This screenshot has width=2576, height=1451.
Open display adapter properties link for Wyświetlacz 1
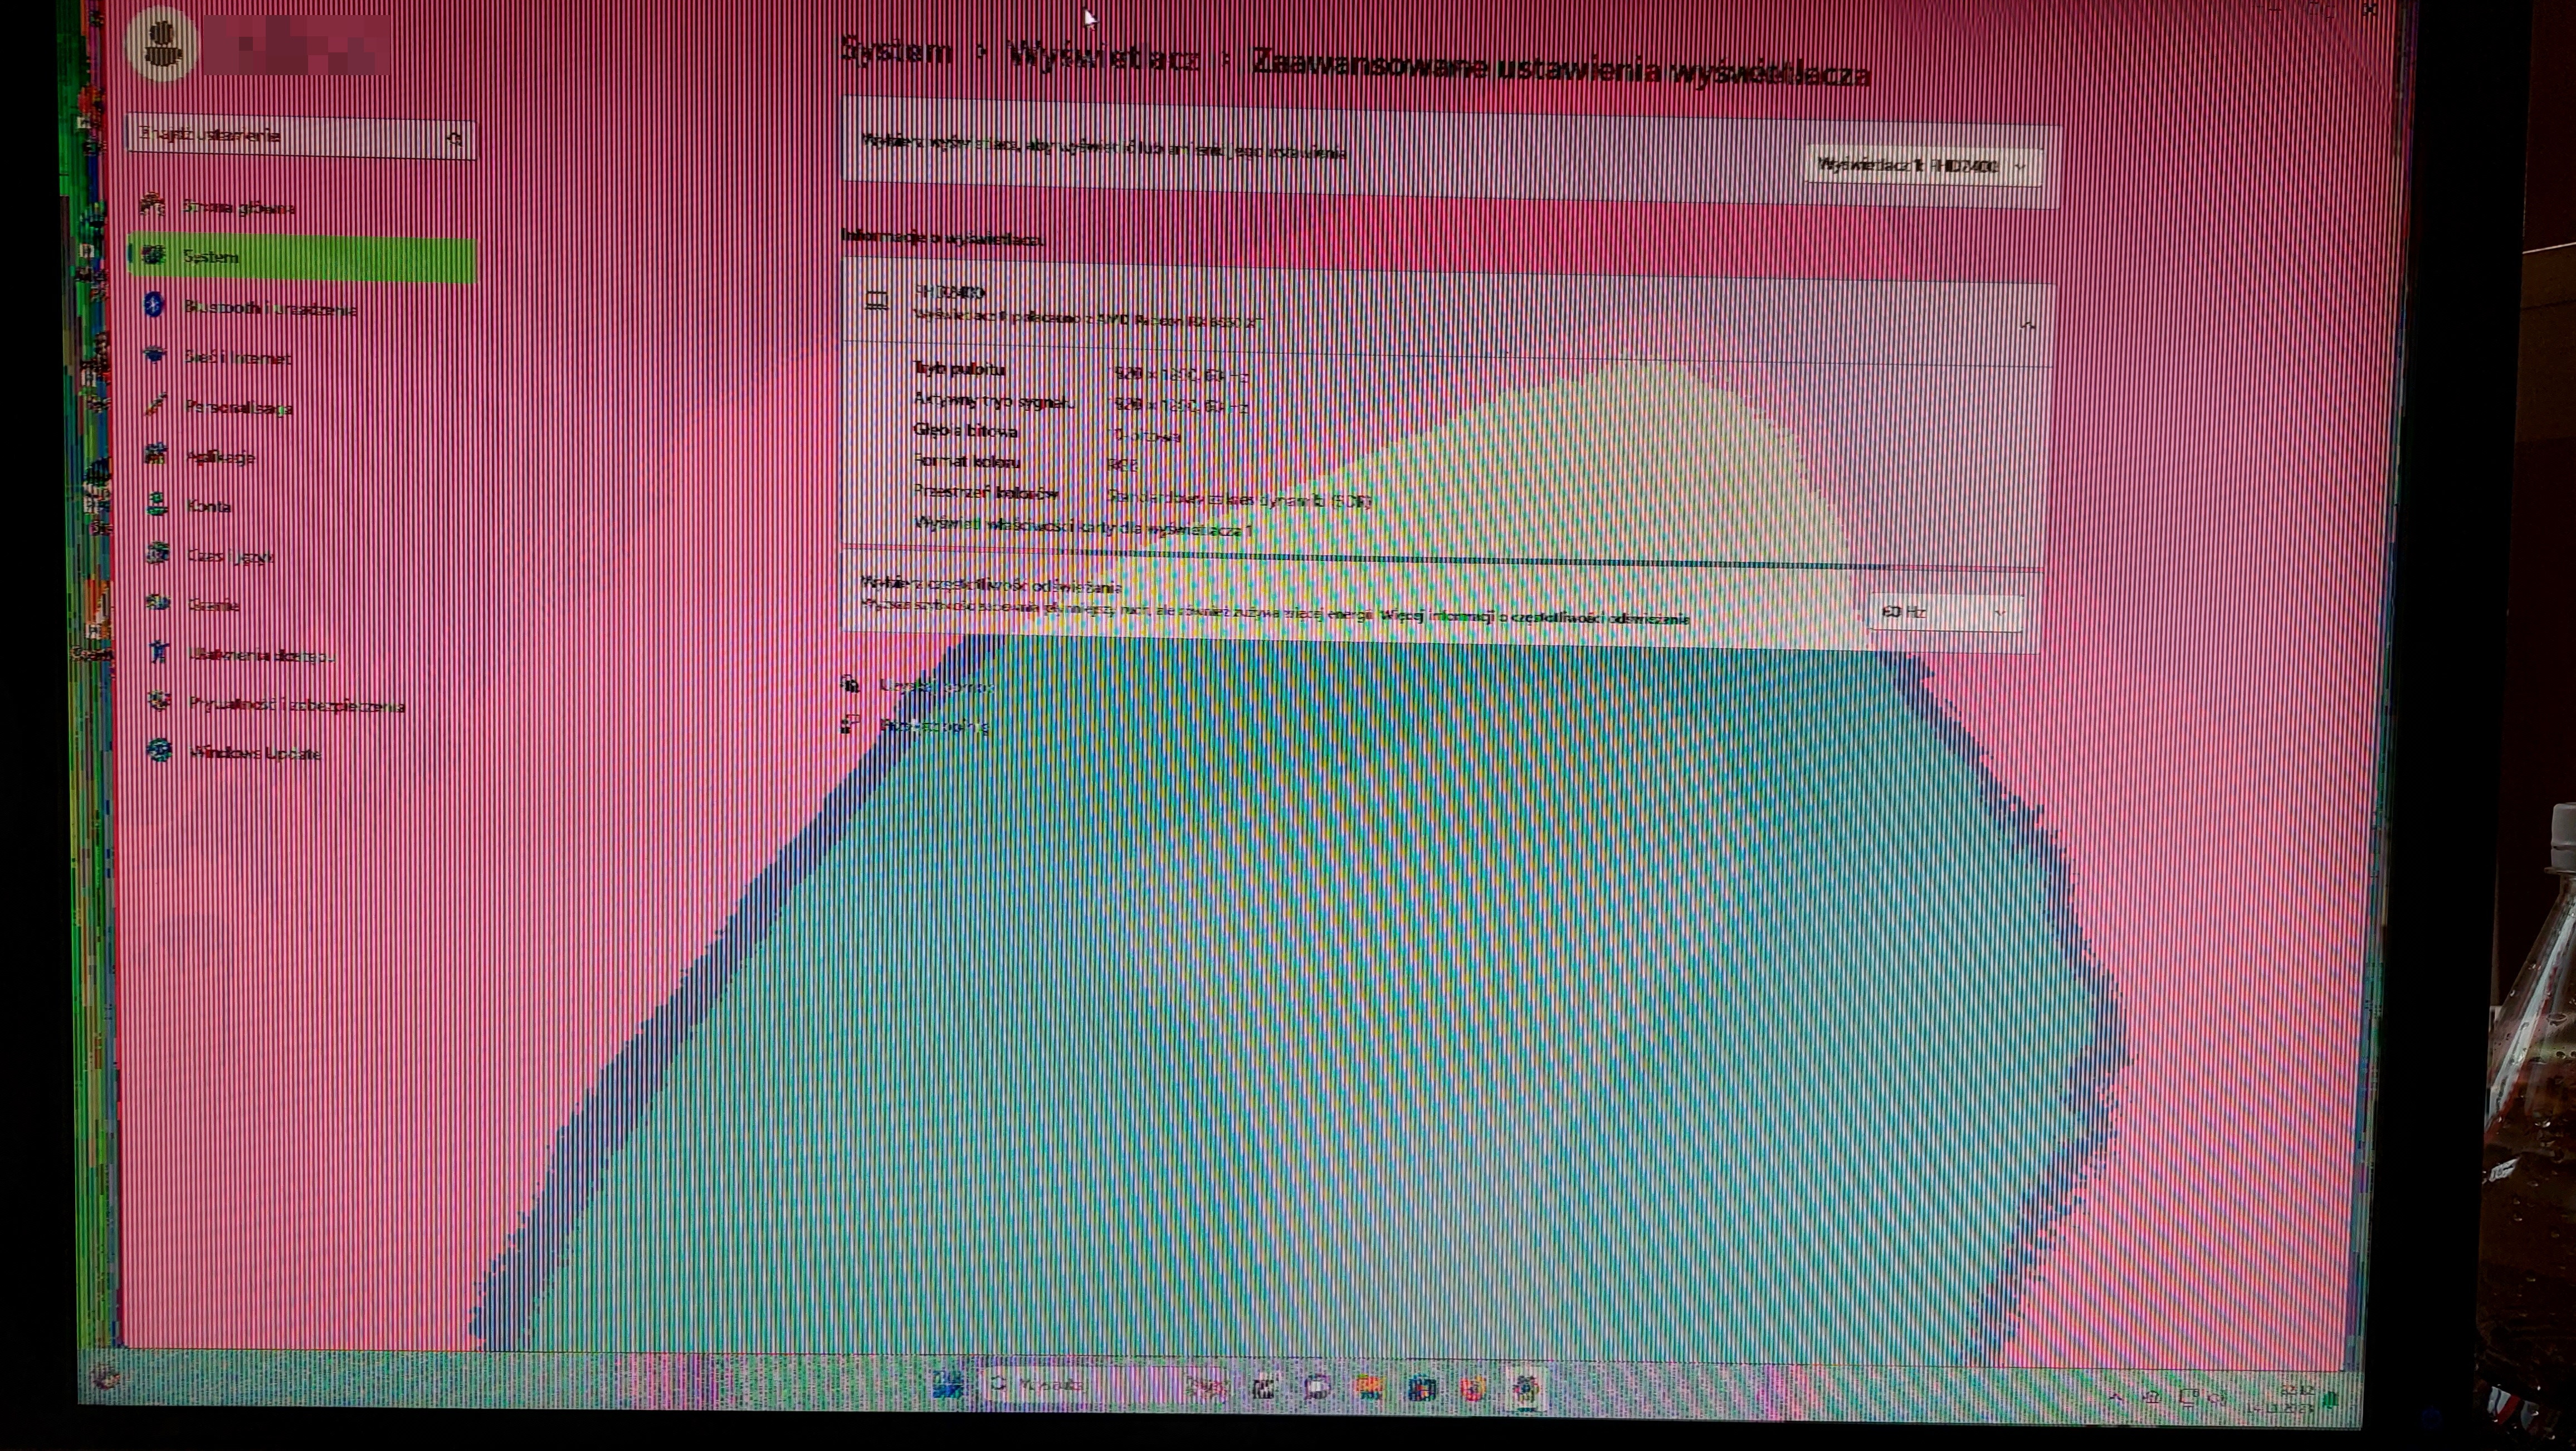1082,527
